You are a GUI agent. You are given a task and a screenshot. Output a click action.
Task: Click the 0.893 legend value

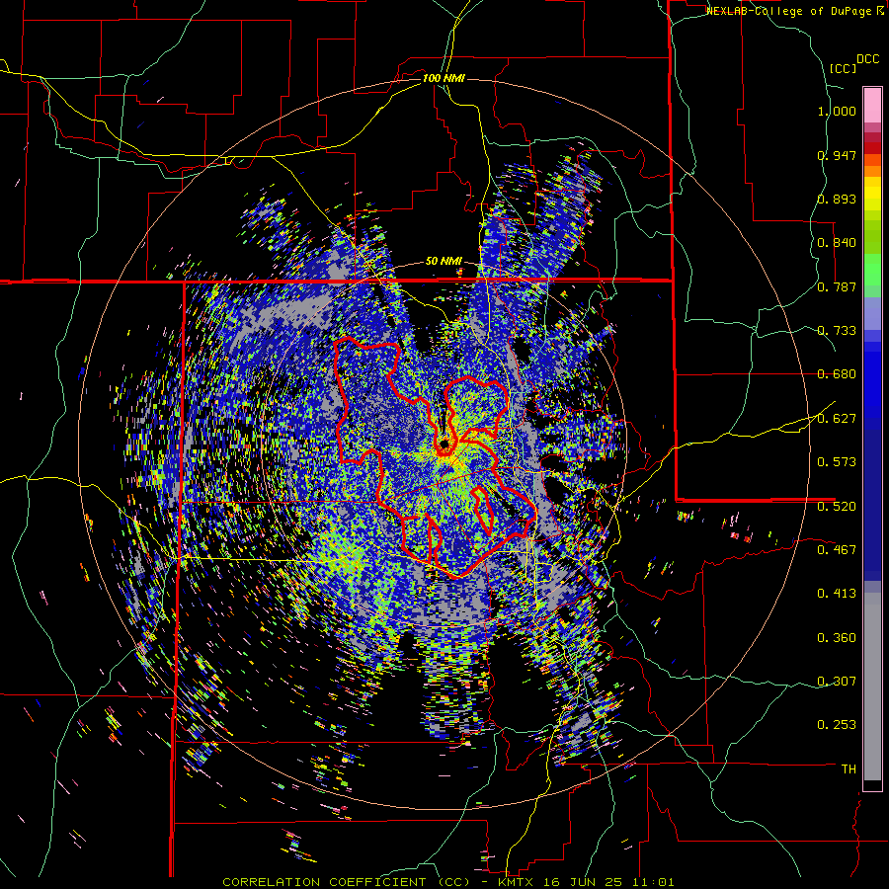837,199
